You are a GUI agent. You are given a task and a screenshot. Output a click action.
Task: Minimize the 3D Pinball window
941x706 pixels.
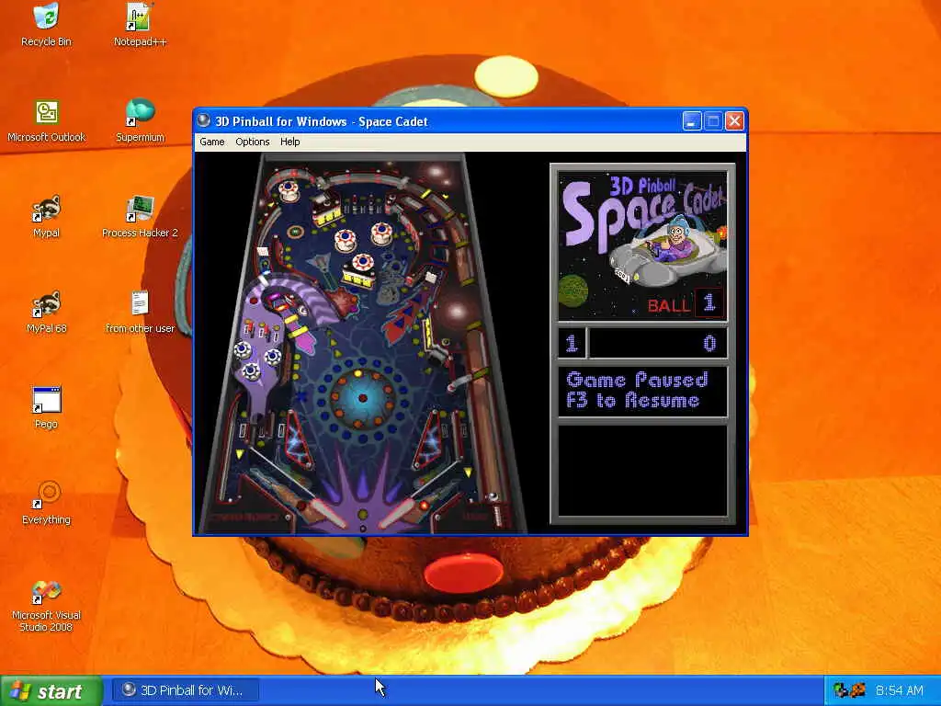coord(692,121)
